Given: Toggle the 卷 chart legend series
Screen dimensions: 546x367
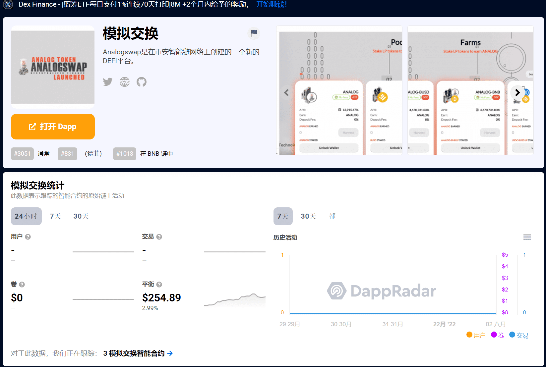Looking at the screenshot, I should click(x=498, y=335).
